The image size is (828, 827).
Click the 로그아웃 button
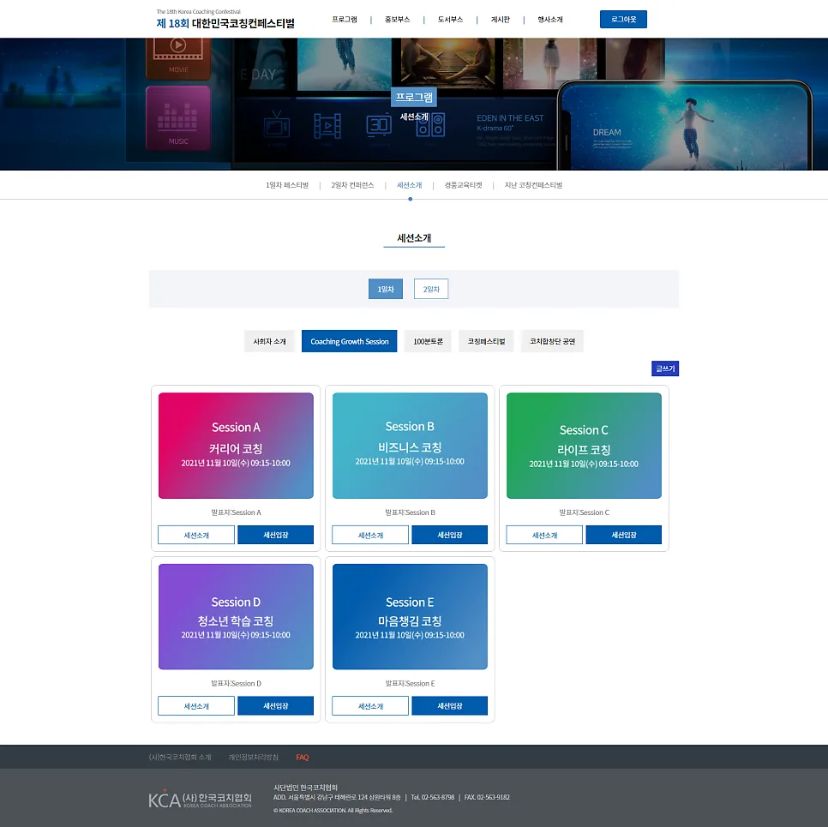pyautogui.click(x=623, y=19)
